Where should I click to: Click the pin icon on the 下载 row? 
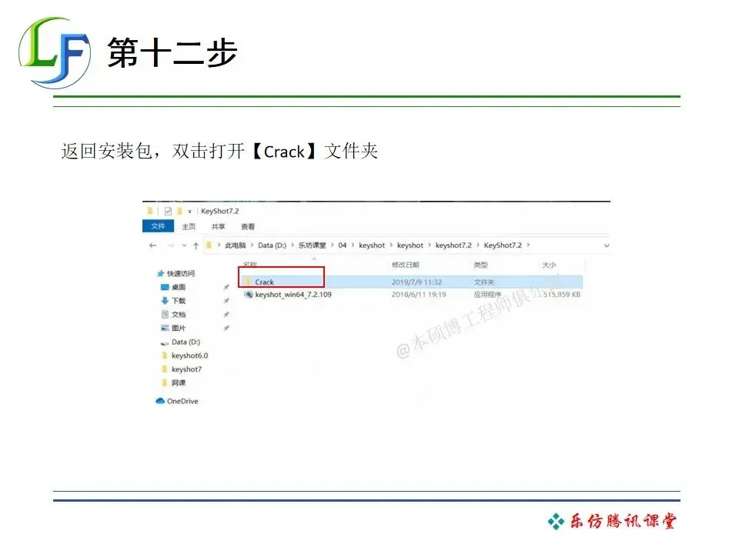pos(226,301)
